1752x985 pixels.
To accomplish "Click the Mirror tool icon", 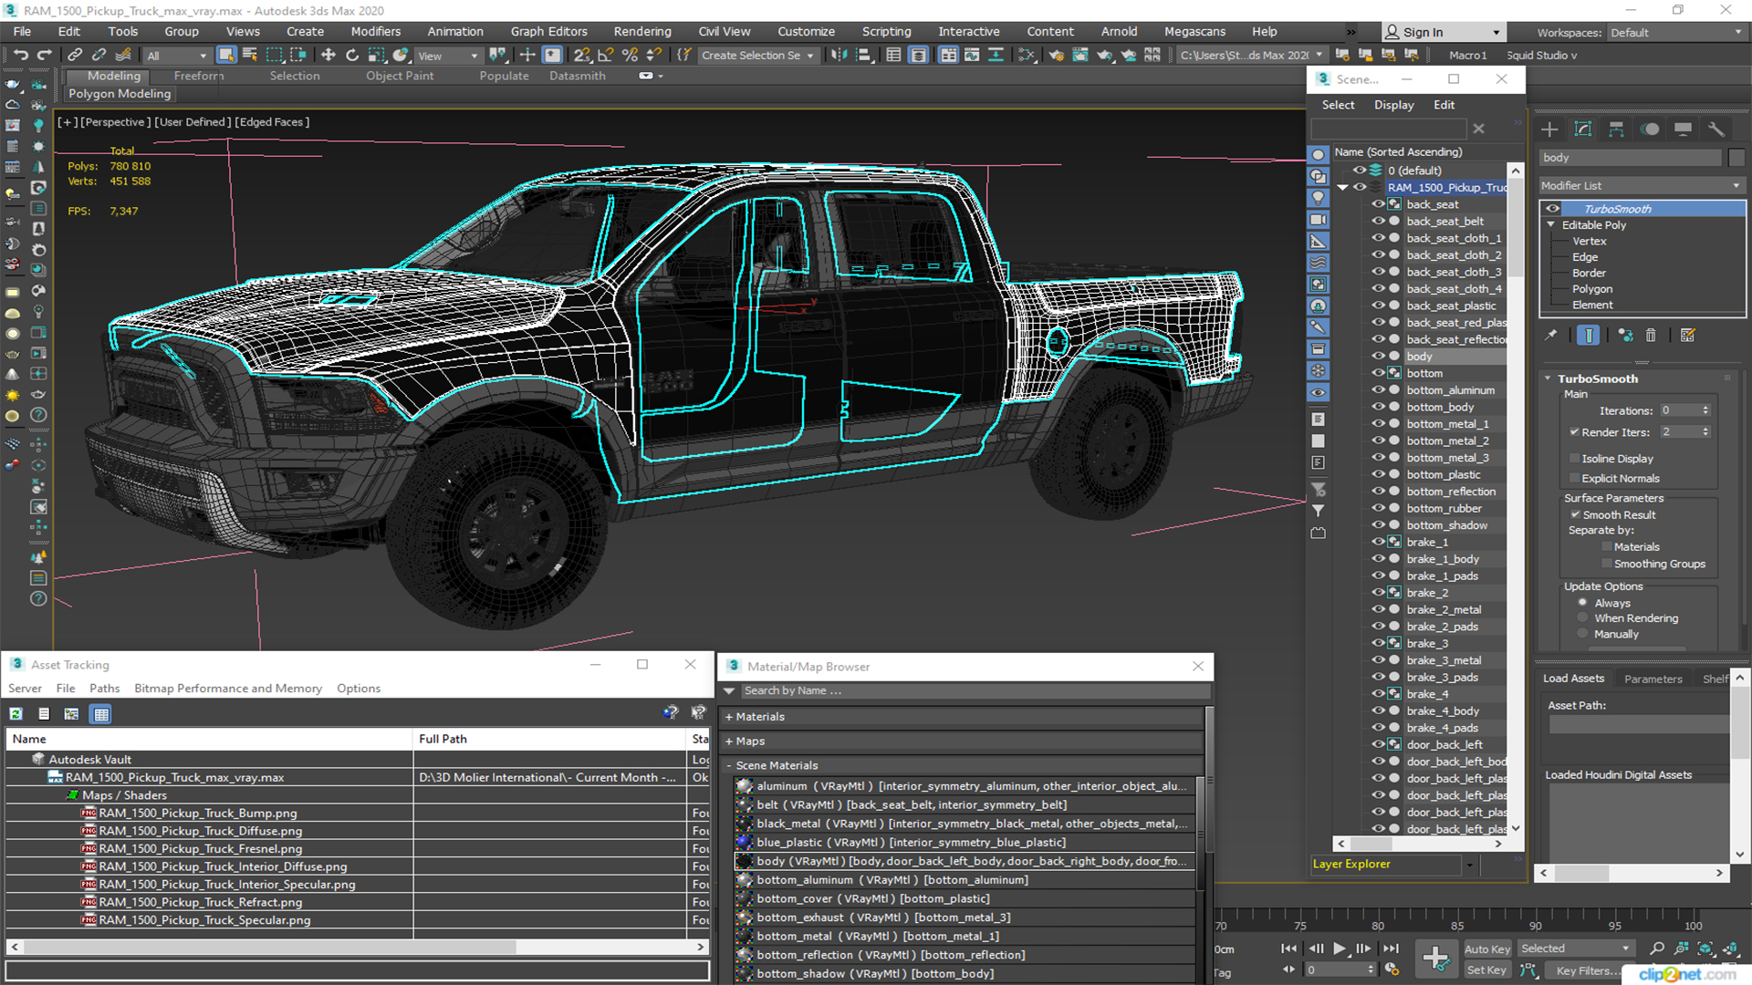I will (838, 55).
